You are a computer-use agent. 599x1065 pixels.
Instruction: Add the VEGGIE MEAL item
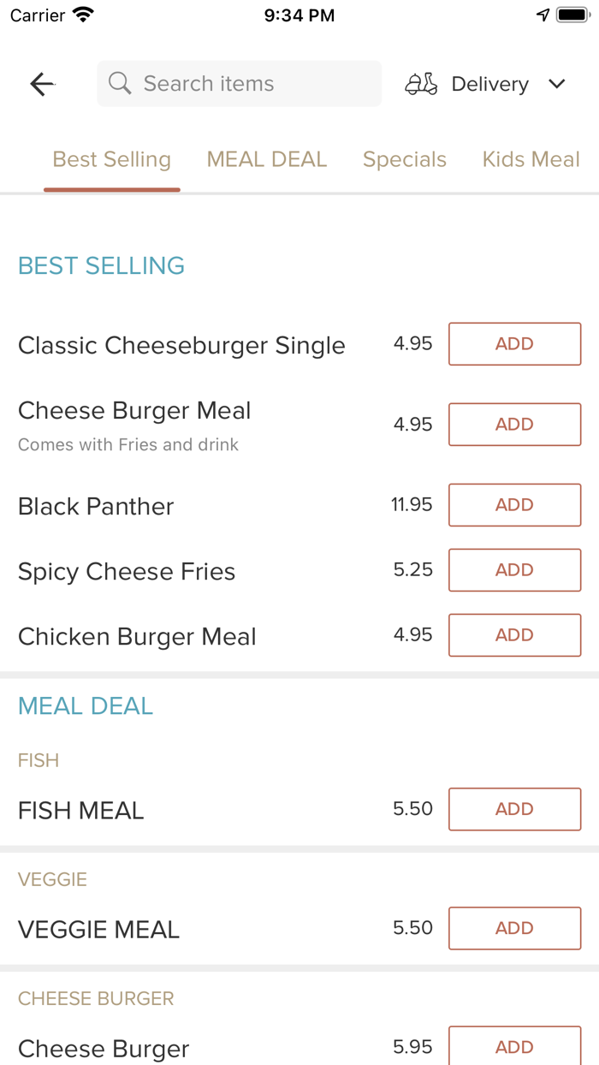click(x=514, y=928)
